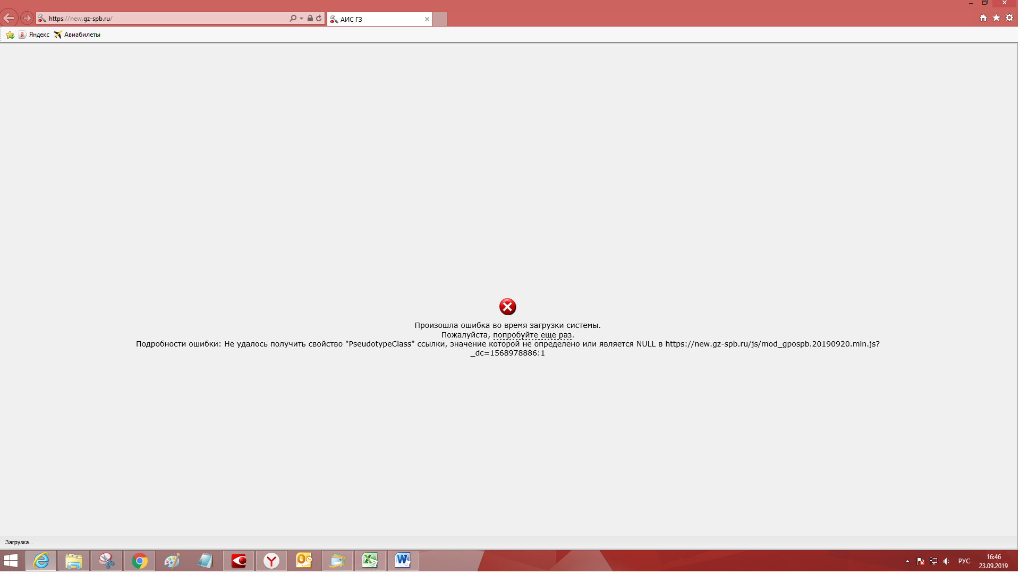
Task: Click the Refresh page icon in the address bar
Action: (319, 18)
